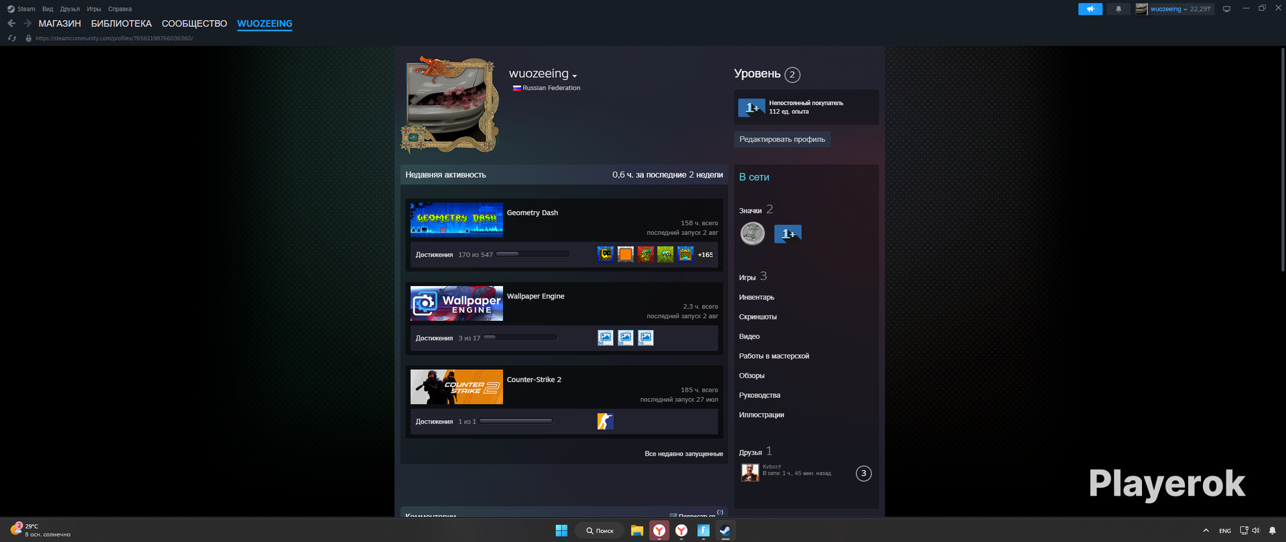Viewport: 1286px width, 542px height.
Task: Open the Steam menu
Action: 26,9
